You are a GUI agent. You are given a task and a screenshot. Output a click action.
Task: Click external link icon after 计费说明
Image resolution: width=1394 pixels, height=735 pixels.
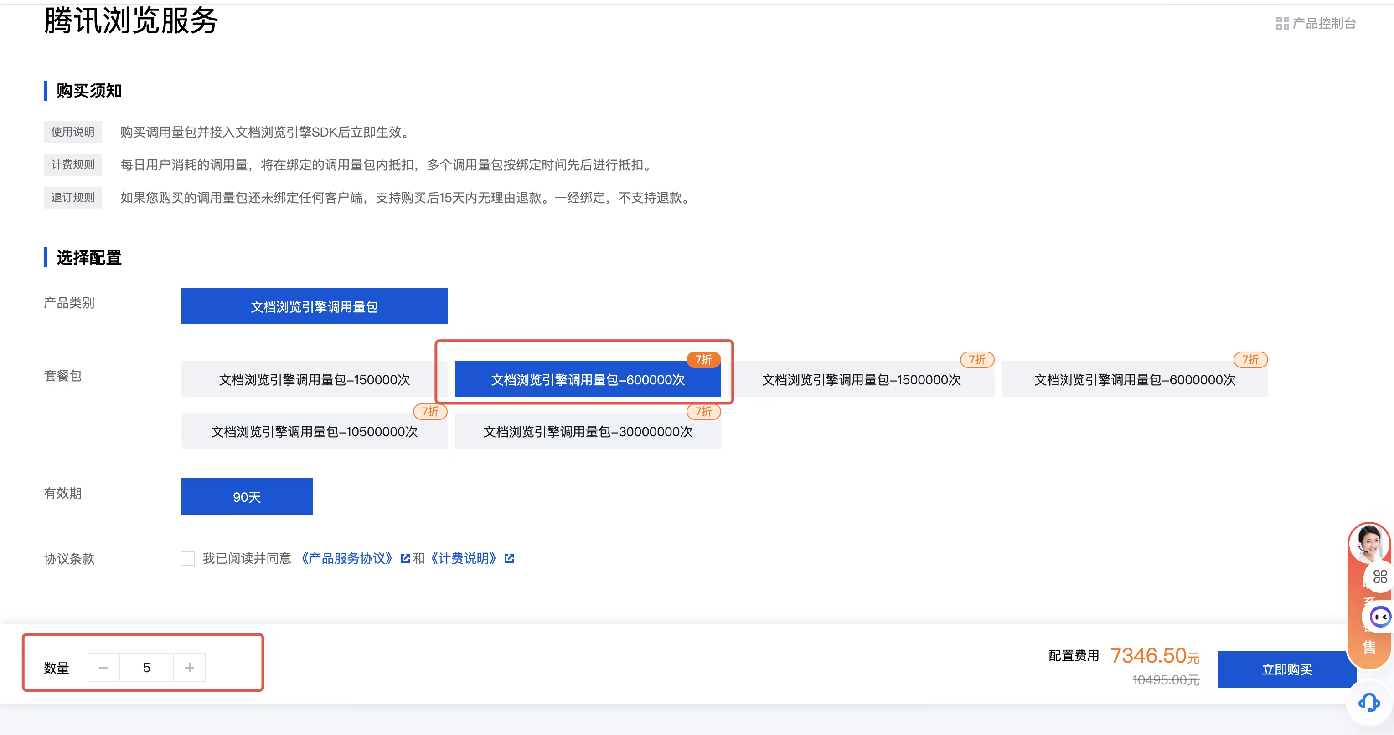[509, 558]
